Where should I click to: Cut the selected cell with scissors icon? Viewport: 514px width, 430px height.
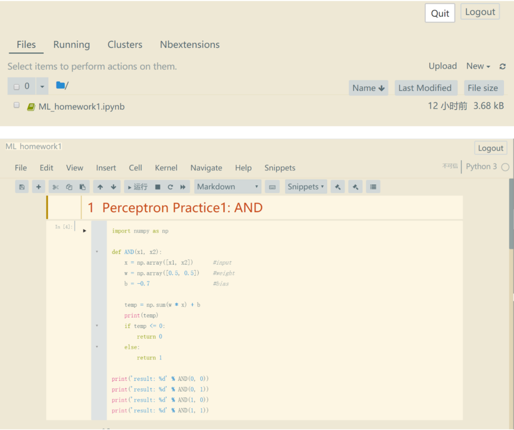(x=55, y=187)
